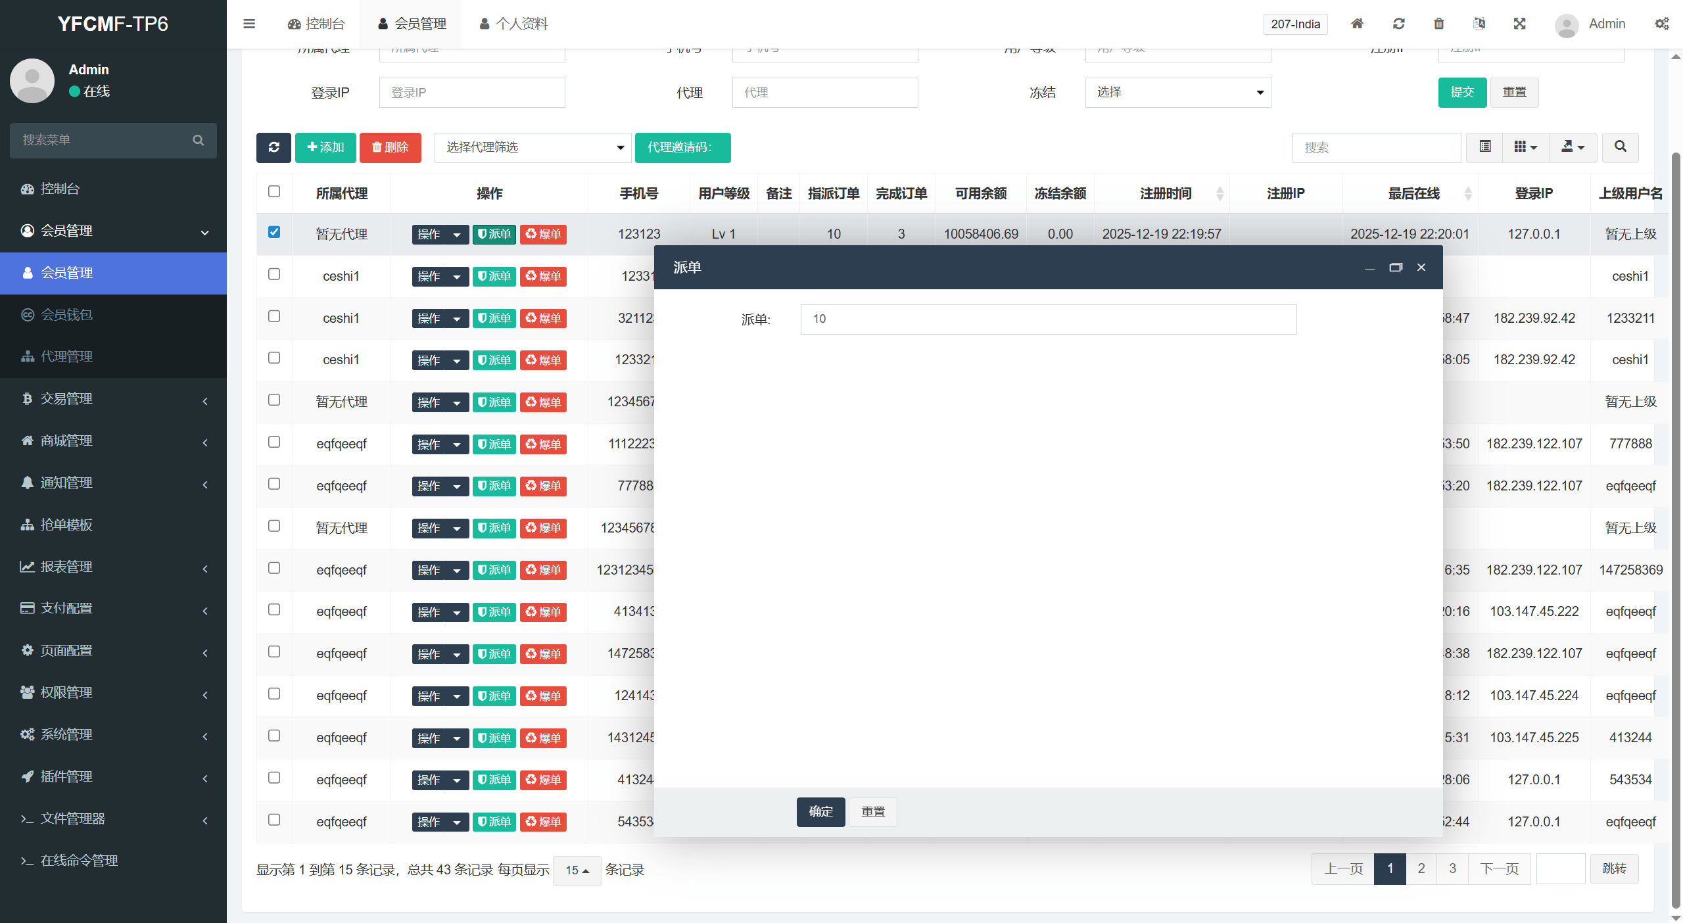The width and height of the screenshot is (1683, 923).
Task: Switch to the 控制台 tab
Action: (x=316, y=24)
